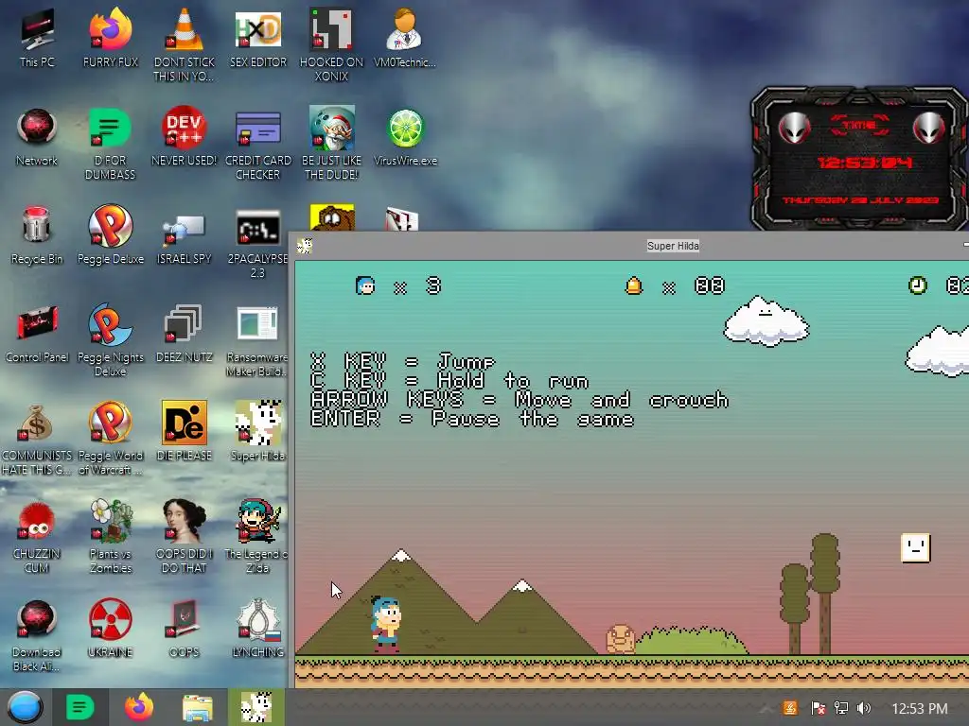Viewport: 969px width, 726px height.
Task: Click the COMMUNISTS HATE THIS money bag icon
Action: [x=37, y=439]
